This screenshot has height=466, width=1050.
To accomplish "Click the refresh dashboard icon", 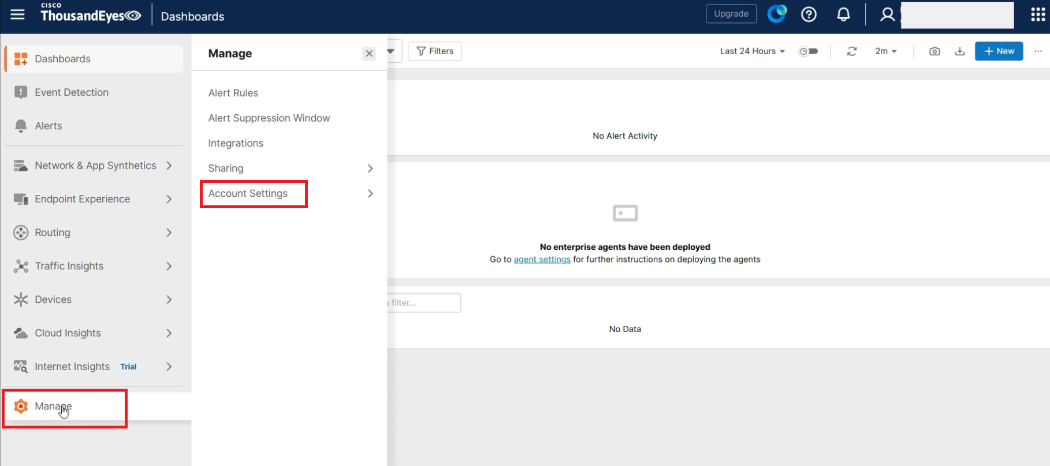I will coord(852,51).
